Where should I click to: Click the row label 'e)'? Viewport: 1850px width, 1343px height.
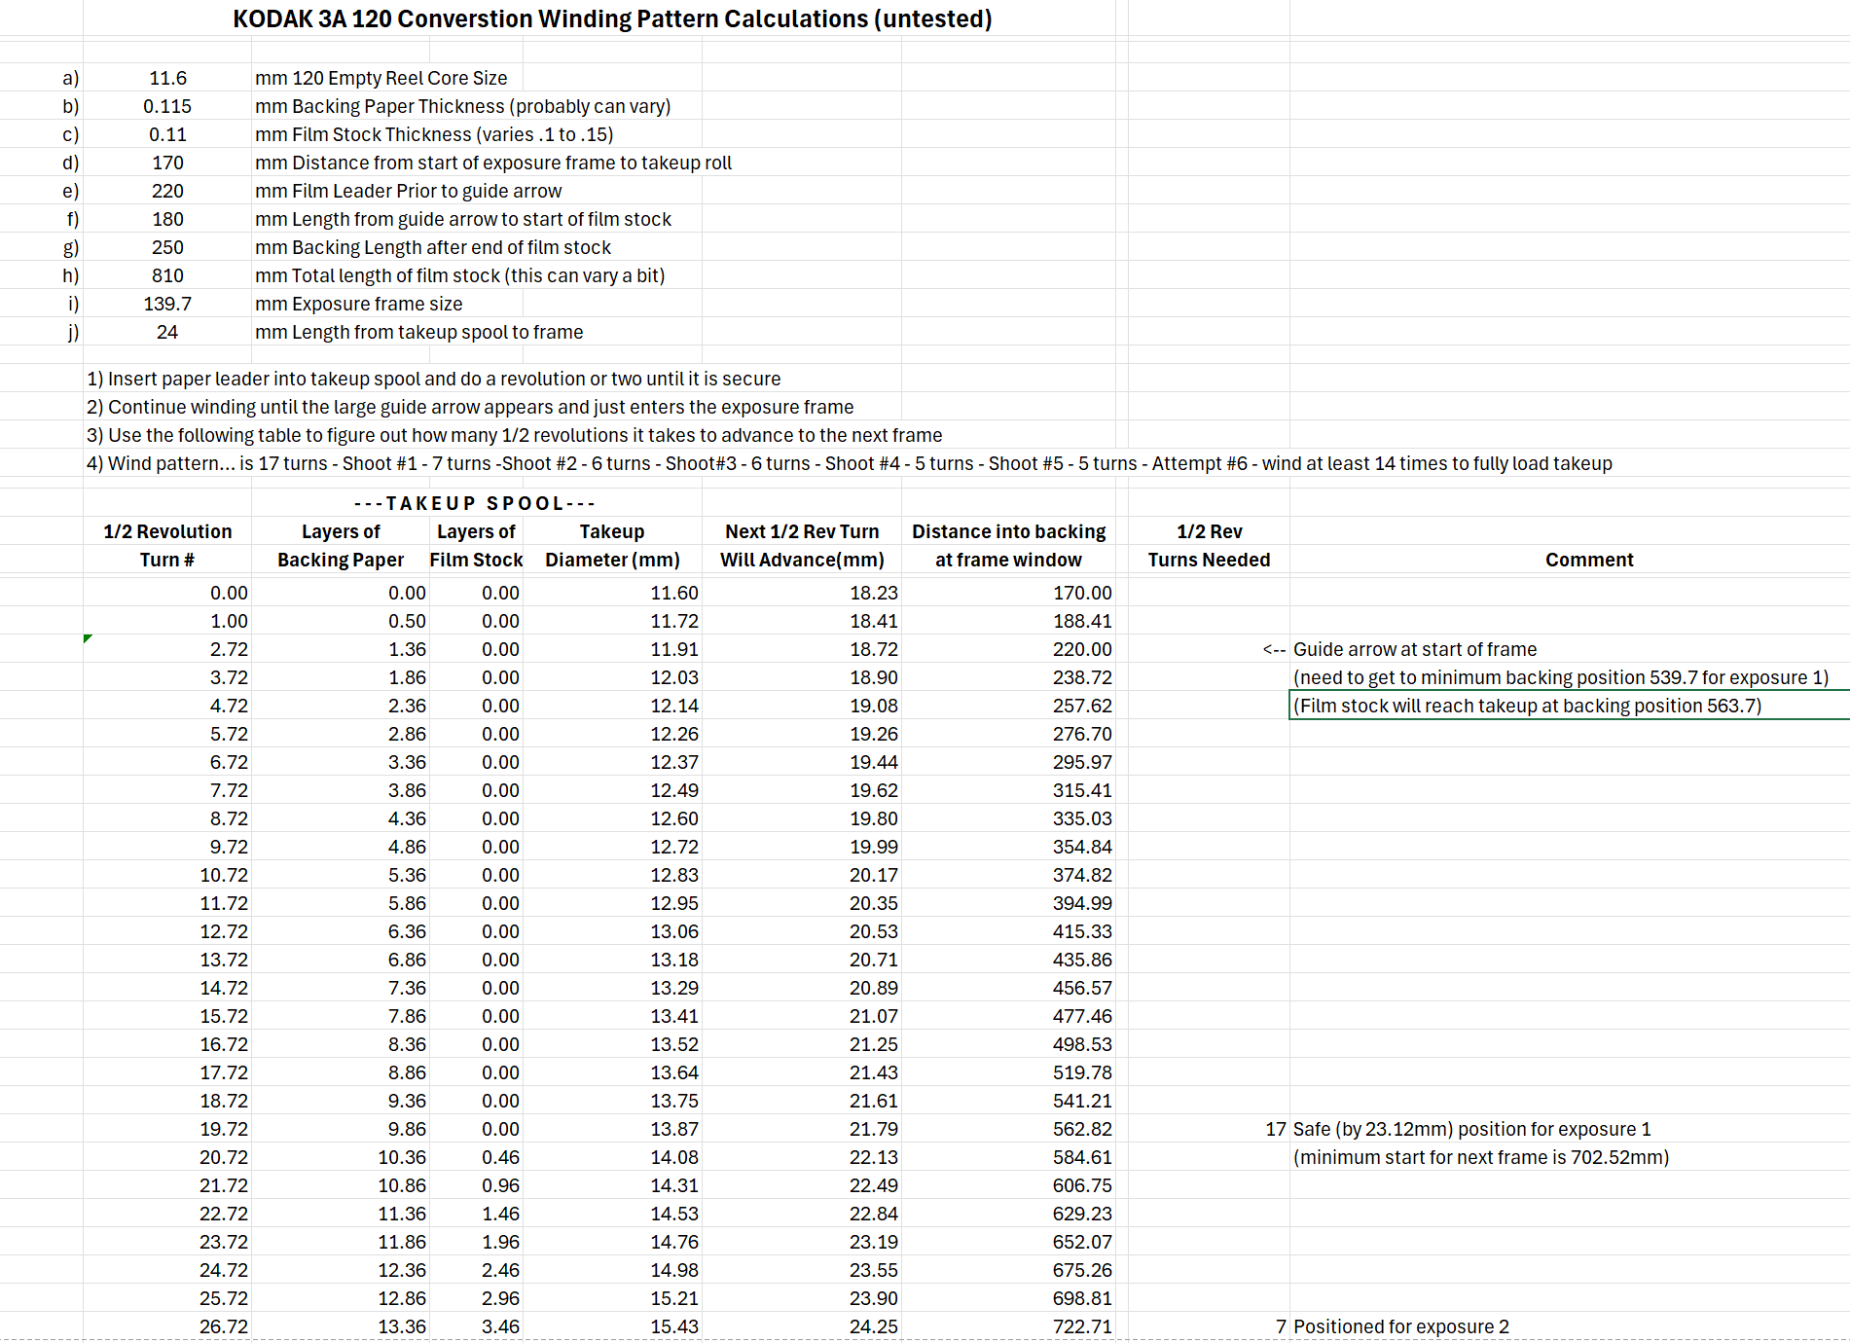tap(71, 191)
